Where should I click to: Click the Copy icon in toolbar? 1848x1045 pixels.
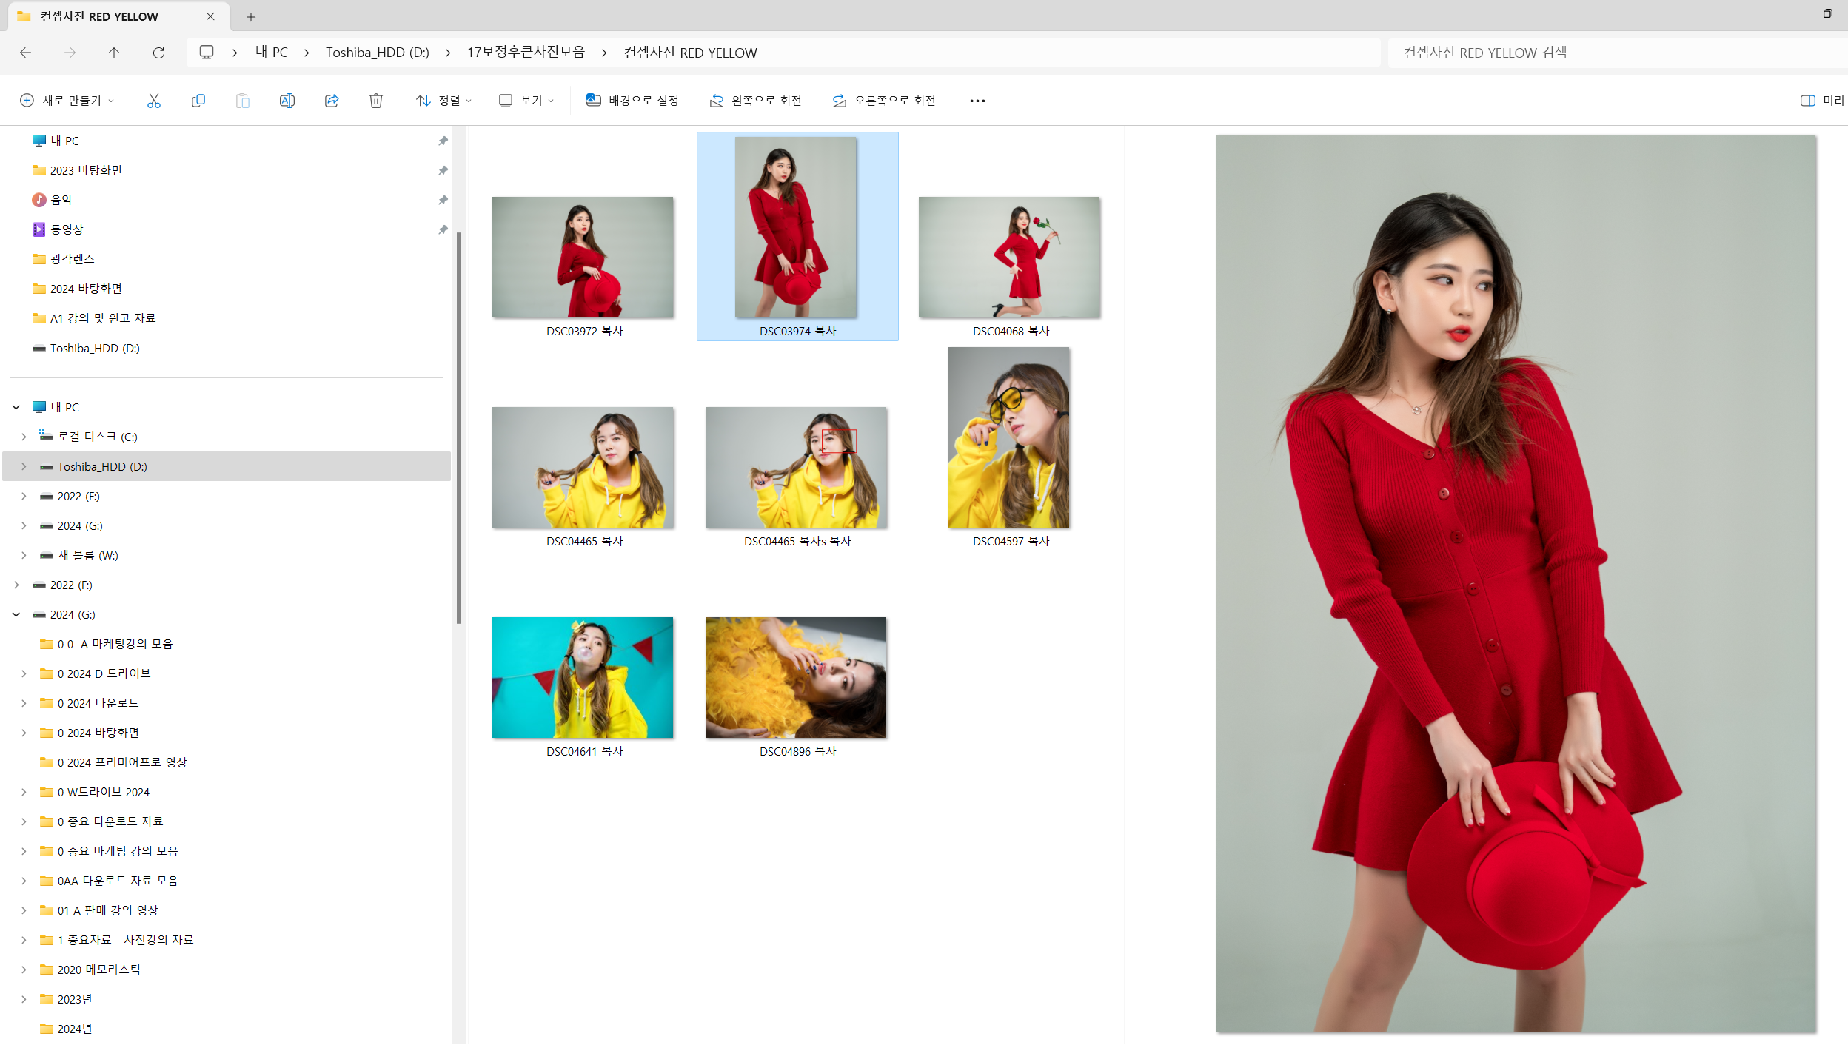(x=198, y=101)
